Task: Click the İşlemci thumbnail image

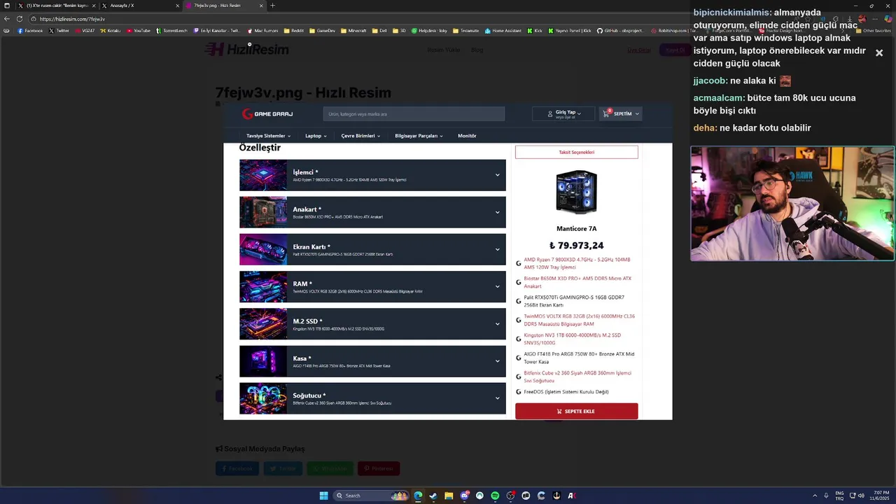Action: tap(263, 175)
